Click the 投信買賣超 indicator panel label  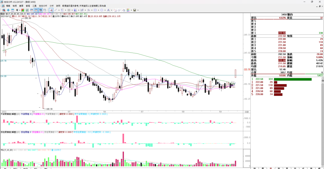pyautogui.click(x=10, y=132)
